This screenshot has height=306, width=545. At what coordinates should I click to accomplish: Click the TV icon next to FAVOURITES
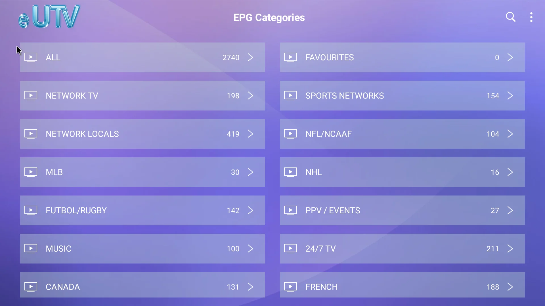(290, 58)
